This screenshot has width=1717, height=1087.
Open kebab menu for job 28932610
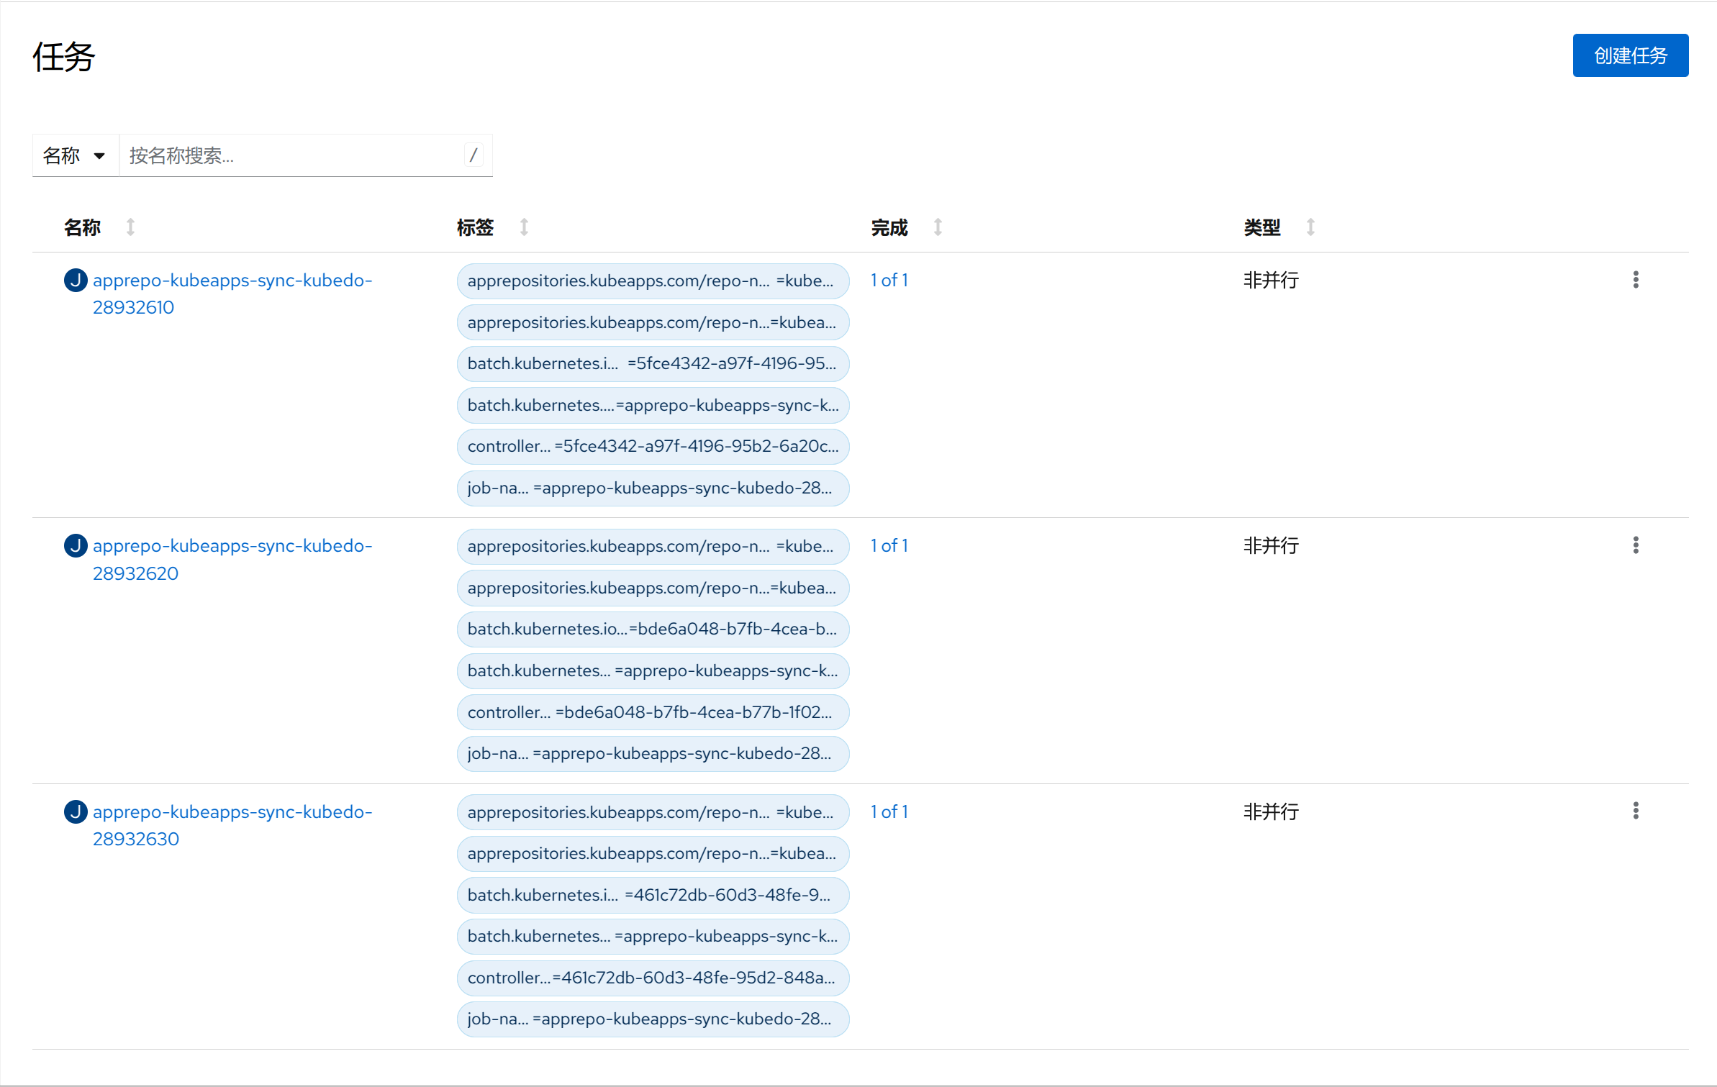click(1635, 280)
